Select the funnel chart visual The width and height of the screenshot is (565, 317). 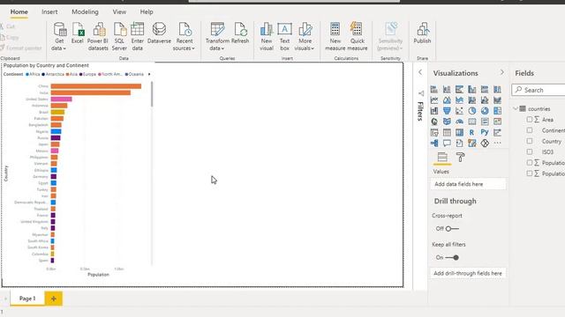point(447,111)
